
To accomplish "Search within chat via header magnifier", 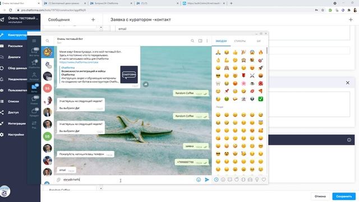I will coord(192,41).
